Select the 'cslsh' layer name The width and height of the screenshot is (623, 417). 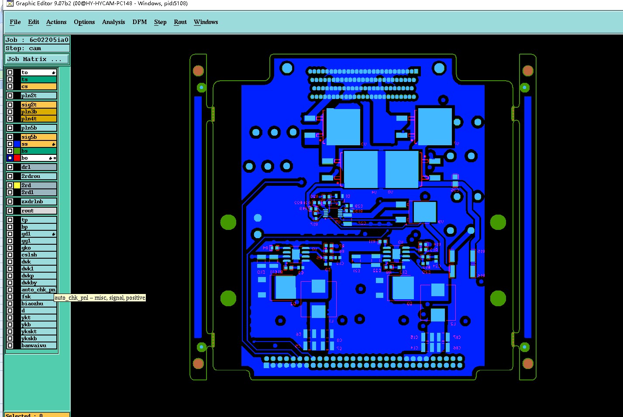point(39,255)
